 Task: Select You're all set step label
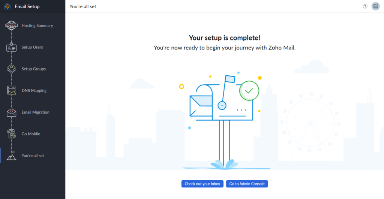(33, 156)
